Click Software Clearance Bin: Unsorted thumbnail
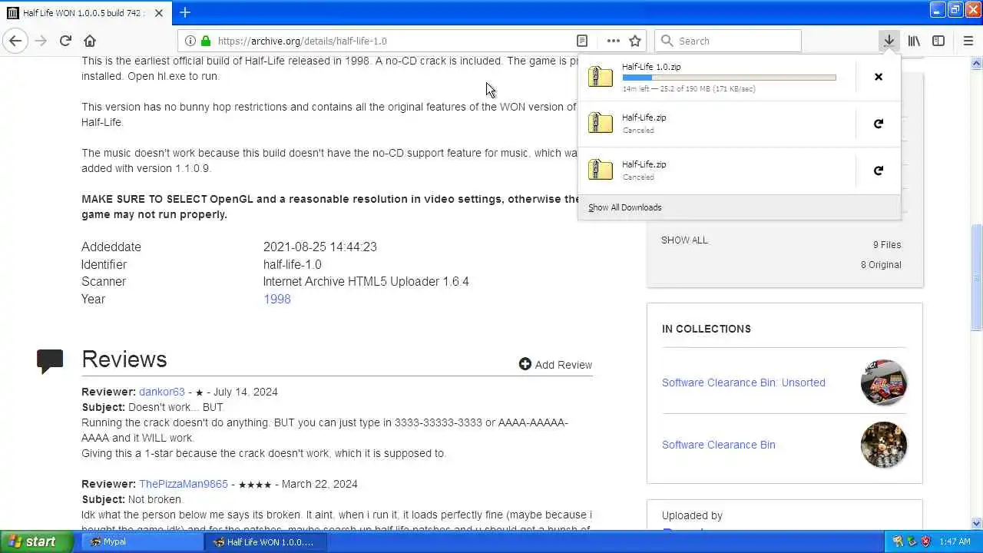Viewport: 983px width, 553px height. [884, 382]
